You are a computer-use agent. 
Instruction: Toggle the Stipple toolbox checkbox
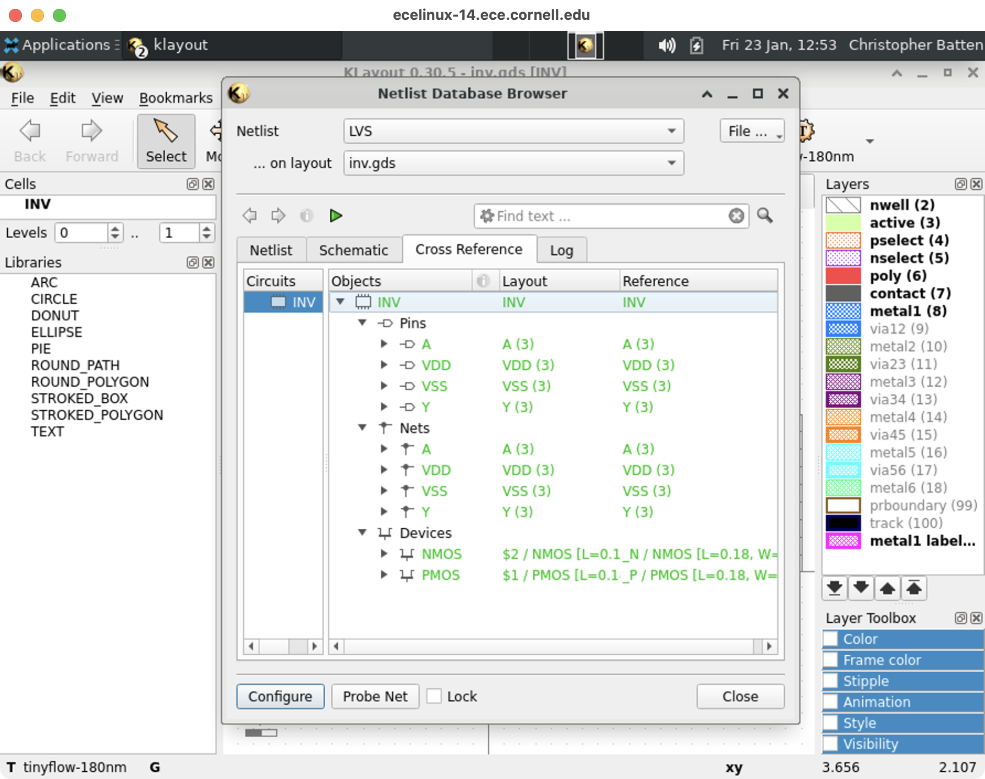[x=830, y=681]
